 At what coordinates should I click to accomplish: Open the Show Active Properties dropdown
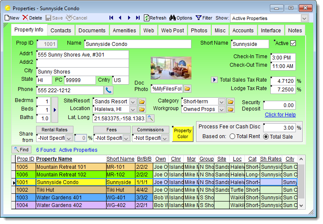(x=304, y=18)
